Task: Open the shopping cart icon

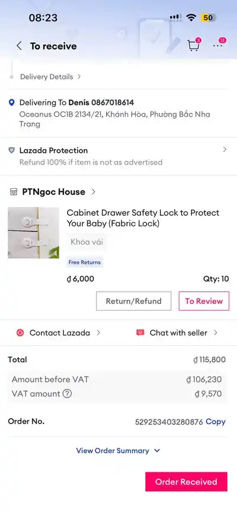Action: point(193,46)
